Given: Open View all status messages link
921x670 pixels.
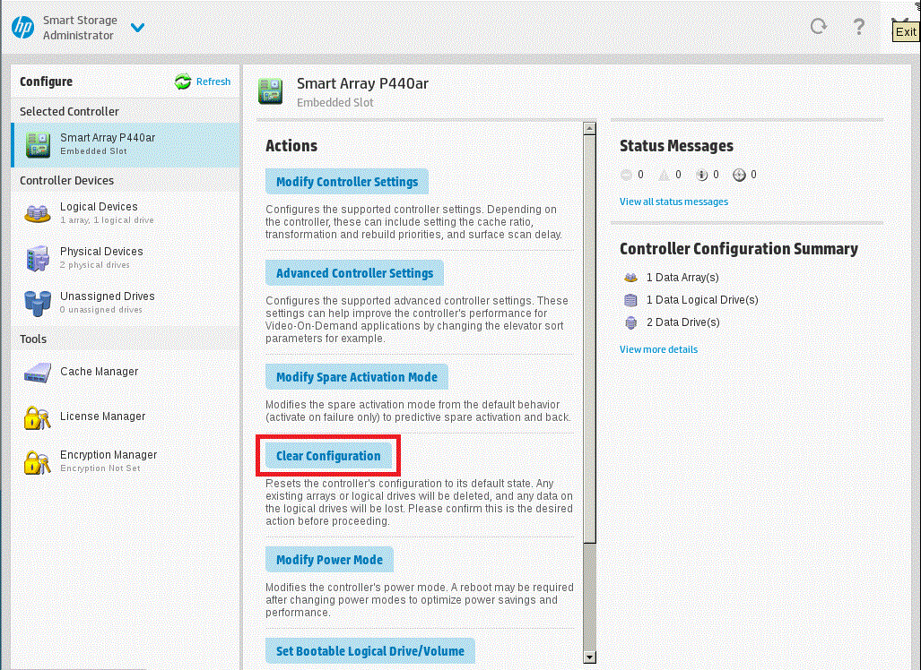Looking at the screenshot, I should pos(673,202).
